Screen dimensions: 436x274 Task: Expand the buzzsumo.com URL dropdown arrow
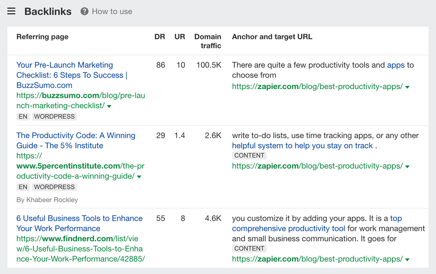tap(109, 106)
